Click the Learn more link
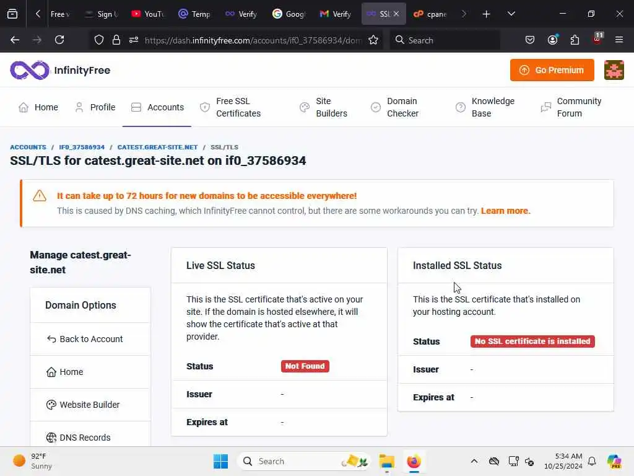Screen dimensions: 634x476 coord(505,211)
